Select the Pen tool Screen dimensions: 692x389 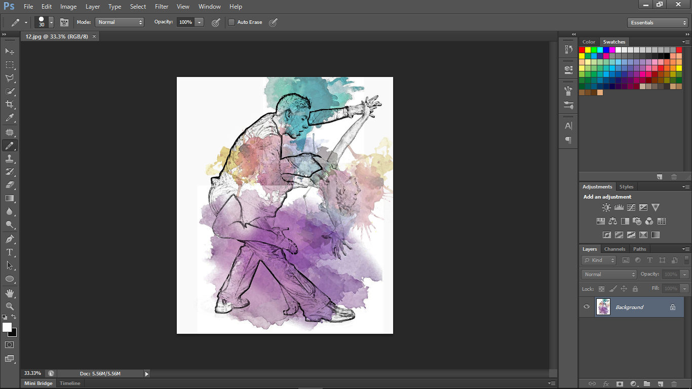(10, 239)
